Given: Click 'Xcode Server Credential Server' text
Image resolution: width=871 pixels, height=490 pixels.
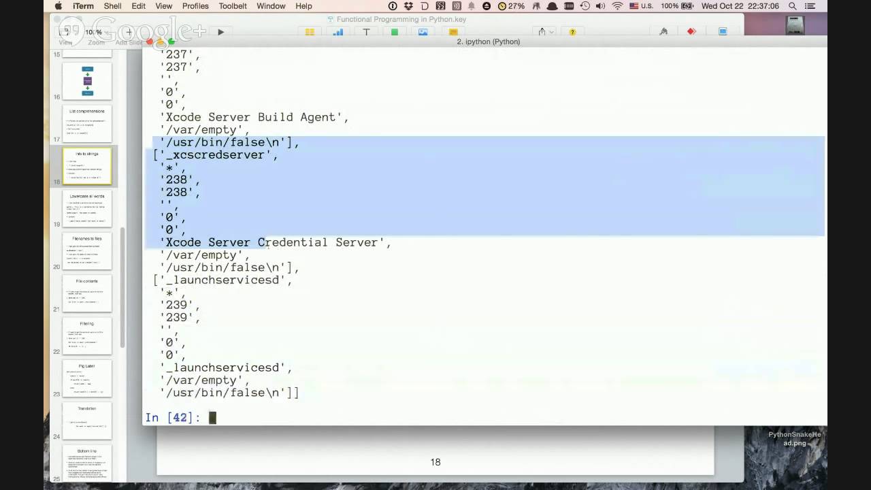Looking at the screenshot, I should (x=275, y=242).
